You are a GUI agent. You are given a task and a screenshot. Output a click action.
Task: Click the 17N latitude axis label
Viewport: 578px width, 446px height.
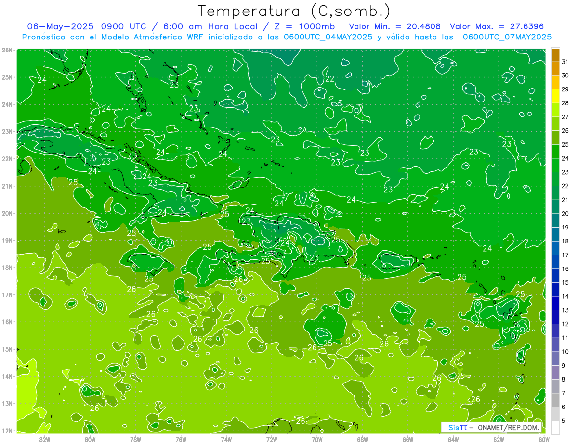pyautogui.click(x=7, y=294)
